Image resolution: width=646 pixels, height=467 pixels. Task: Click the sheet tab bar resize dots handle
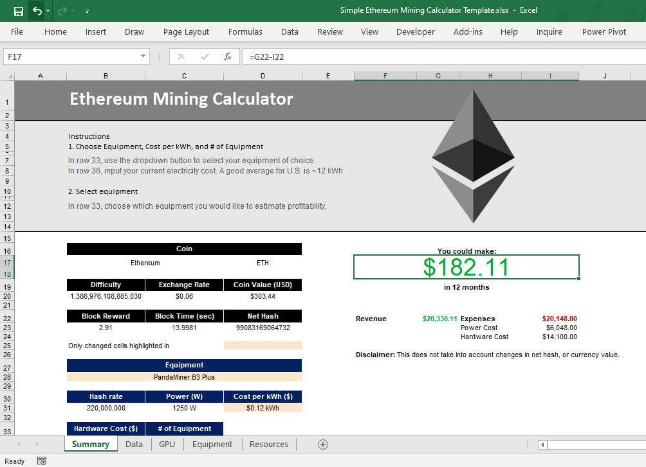tap(528, 445)
